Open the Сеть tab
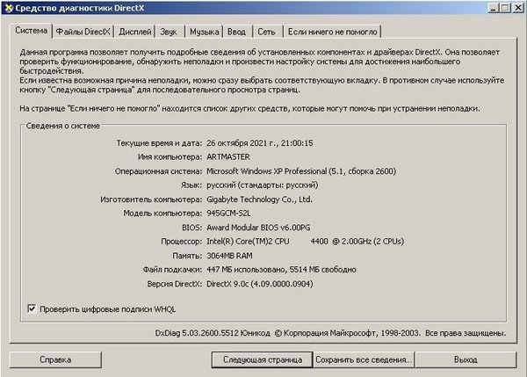The height and width of the screenshot is (377, 527). pyautogui.click(x=266, y=32)
